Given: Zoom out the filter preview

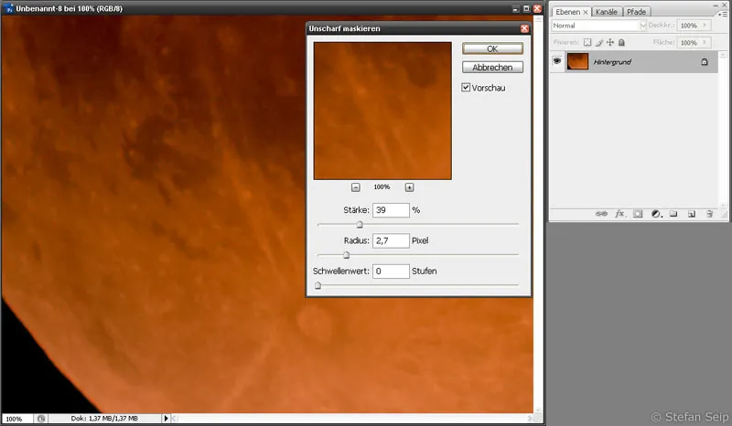Looking at the screenshot, I should tap(356, 187).
